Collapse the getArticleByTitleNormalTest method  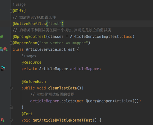(11, 120)
